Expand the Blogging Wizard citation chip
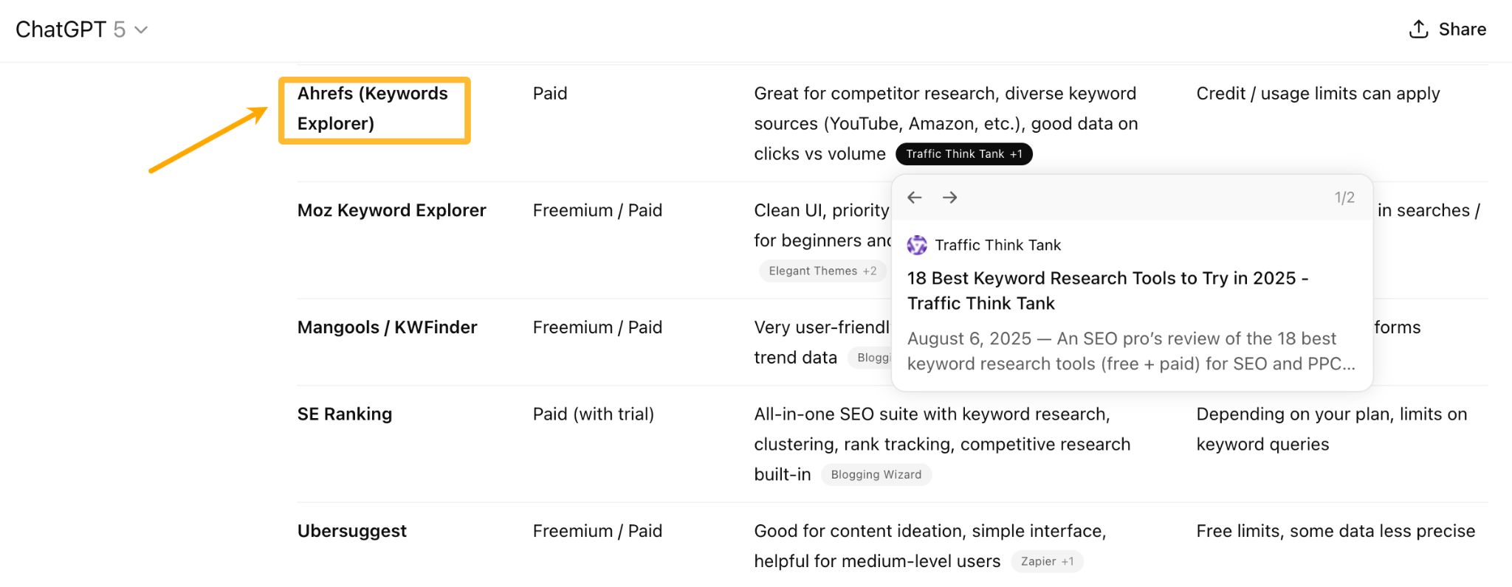Image resolution: width=1512 pixels, height=587 pixels. (x=876, y=474)
